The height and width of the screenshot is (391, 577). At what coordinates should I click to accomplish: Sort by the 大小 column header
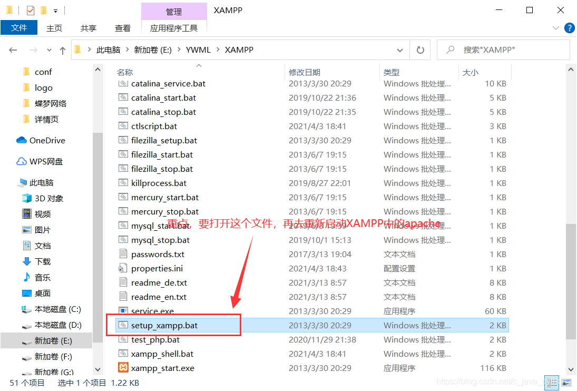(x=470, y=72)
